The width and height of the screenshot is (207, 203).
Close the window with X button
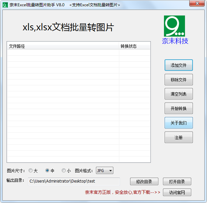[197, 3]
